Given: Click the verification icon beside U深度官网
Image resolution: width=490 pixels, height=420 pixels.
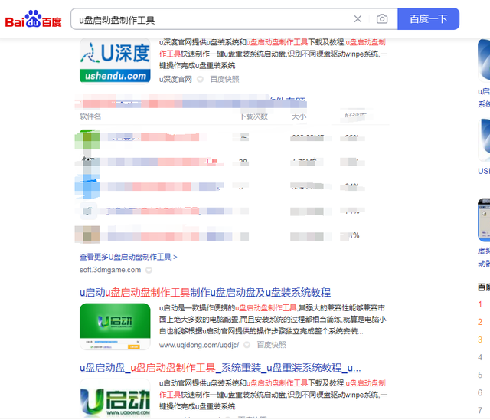Looking at the screenshot, I should click(x=200, y=79).
